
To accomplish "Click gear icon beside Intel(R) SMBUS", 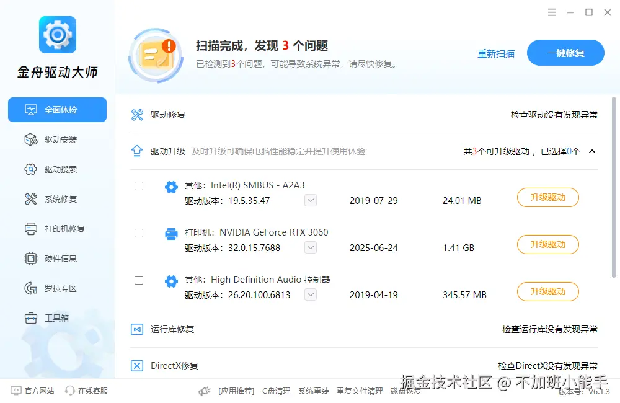I will [171, 187].
